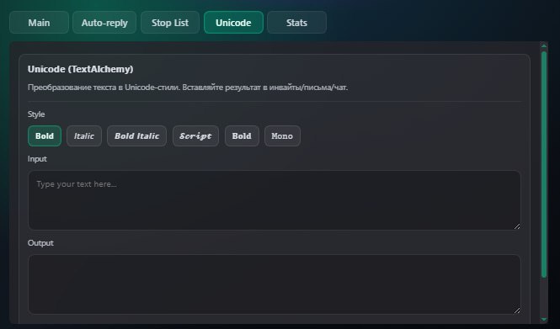Switch to the Main tab
This screenshot has height=329, width=560.
click(39, 23)
